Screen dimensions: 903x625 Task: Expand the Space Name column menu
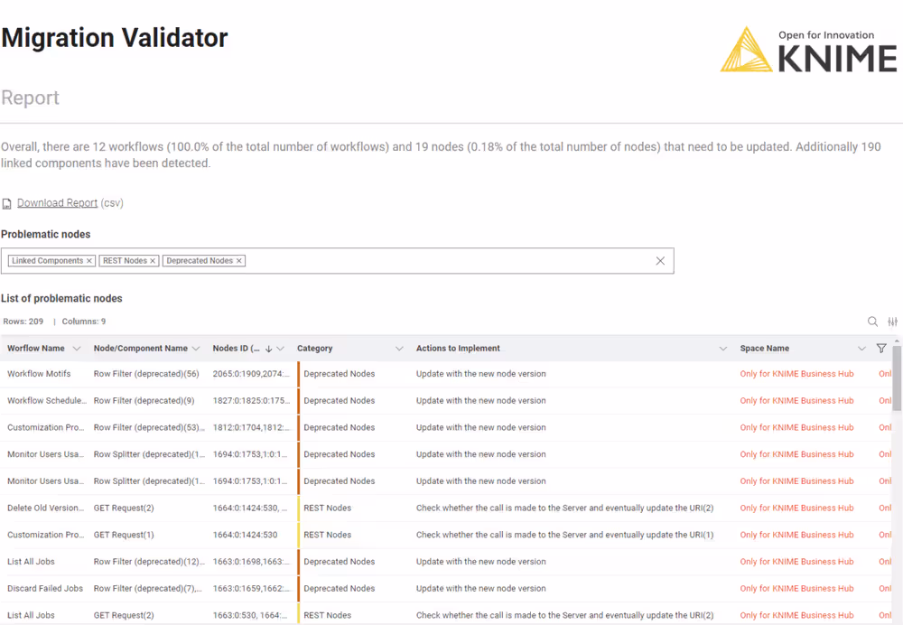[x=861, y=348]
